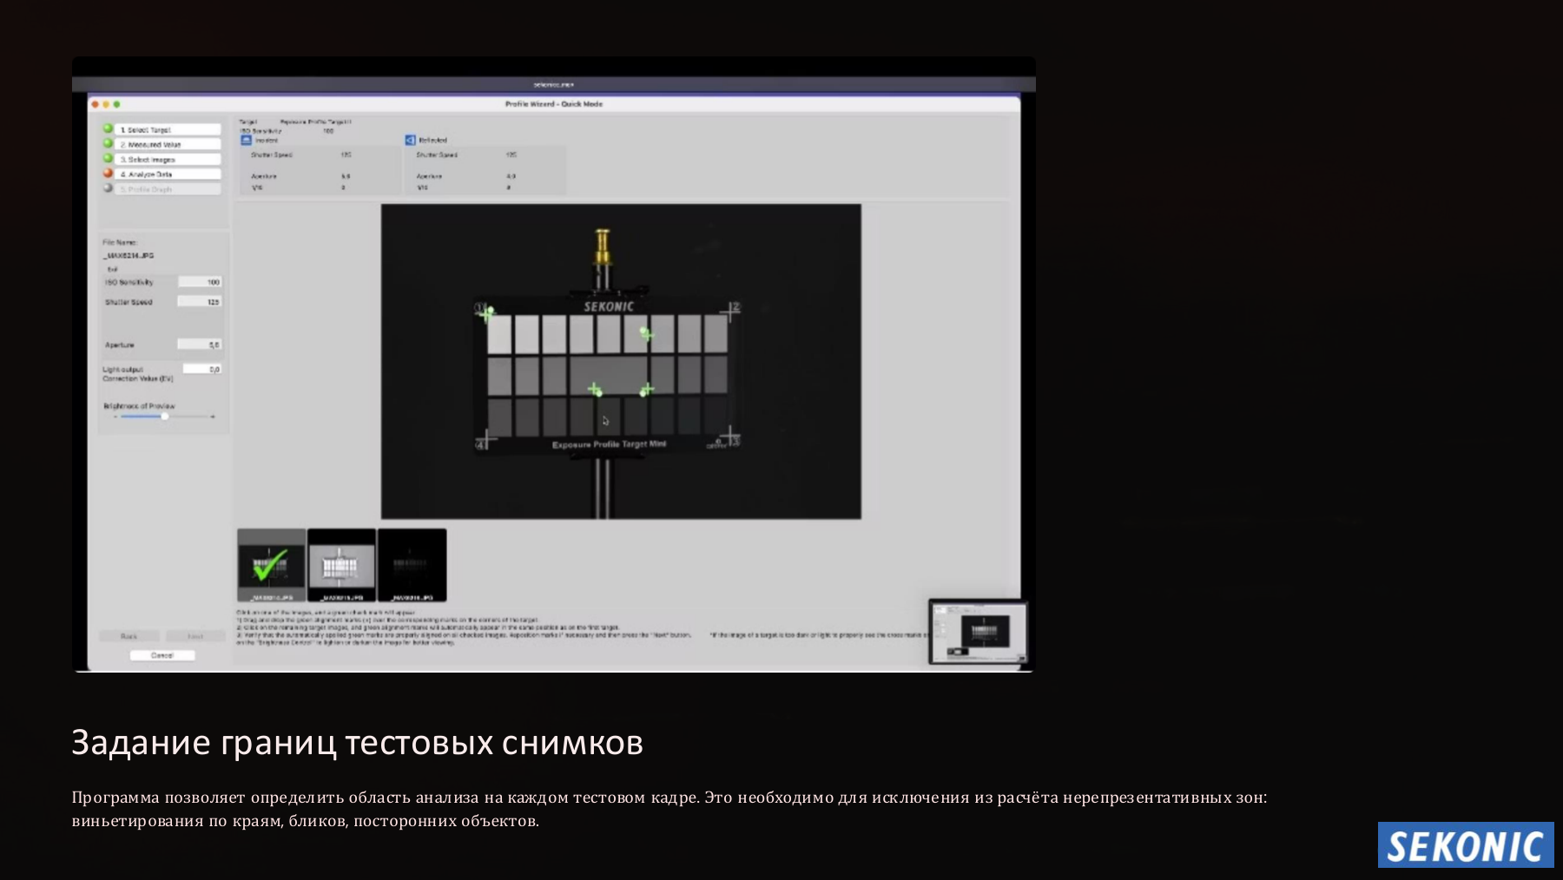Select the thumbnail with the green check mark

(272, 565)
